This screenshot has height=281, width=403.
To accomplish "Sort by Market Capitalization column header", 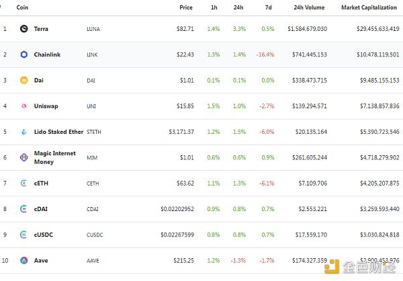I will tap(370, 7).
